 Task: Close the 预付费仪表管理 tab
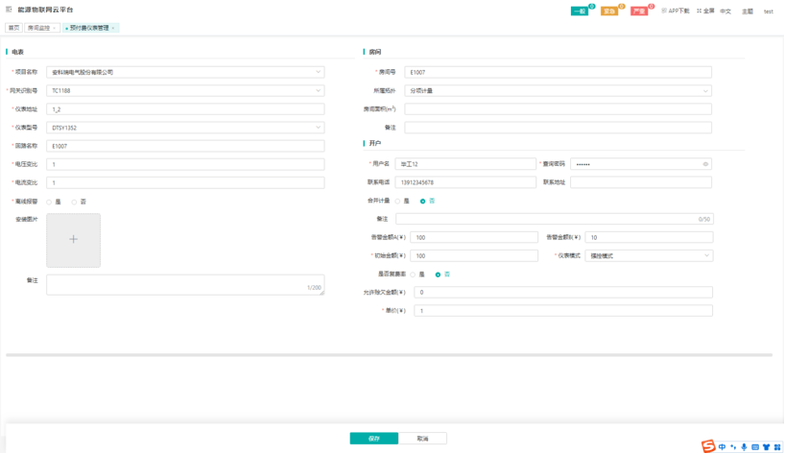point(113,28)
